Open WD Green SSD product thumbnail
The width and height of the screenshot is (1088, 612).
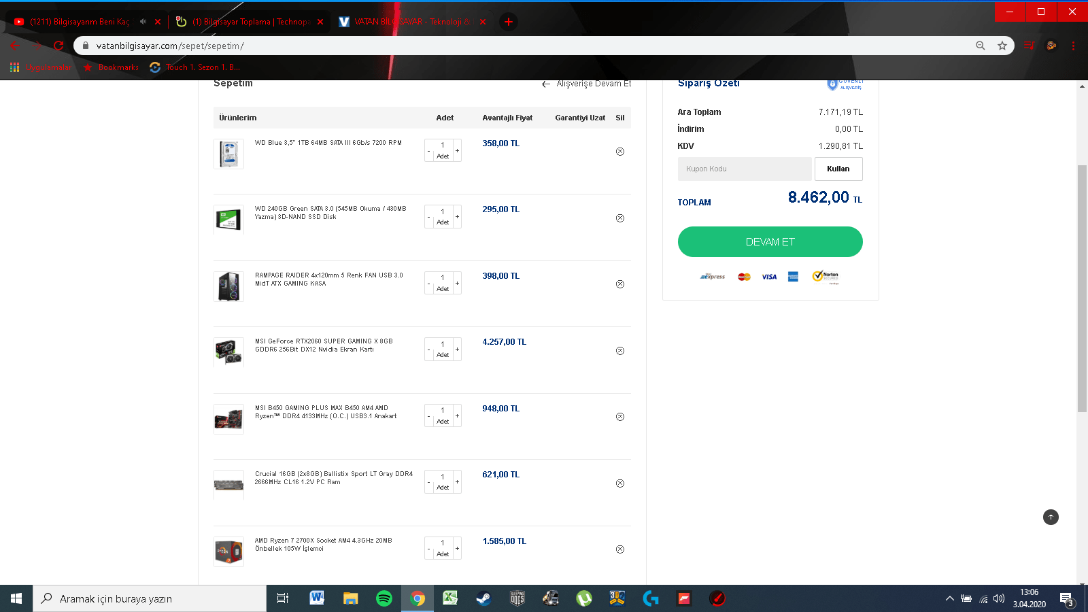click(228, 220)
